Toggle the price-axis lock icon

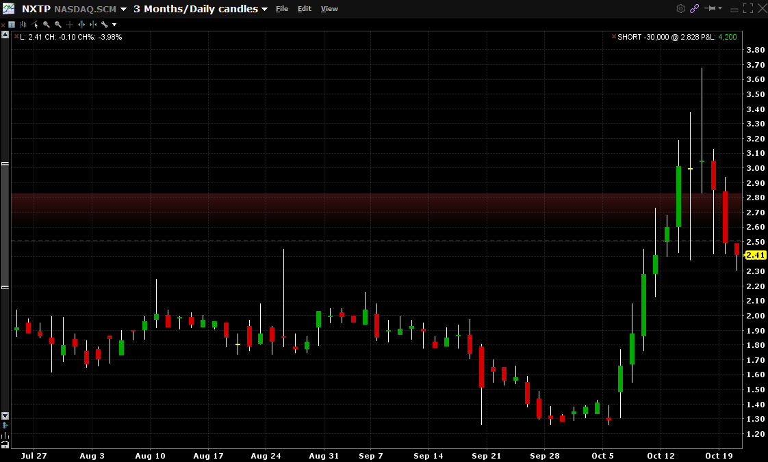click(x=5, y=444)
